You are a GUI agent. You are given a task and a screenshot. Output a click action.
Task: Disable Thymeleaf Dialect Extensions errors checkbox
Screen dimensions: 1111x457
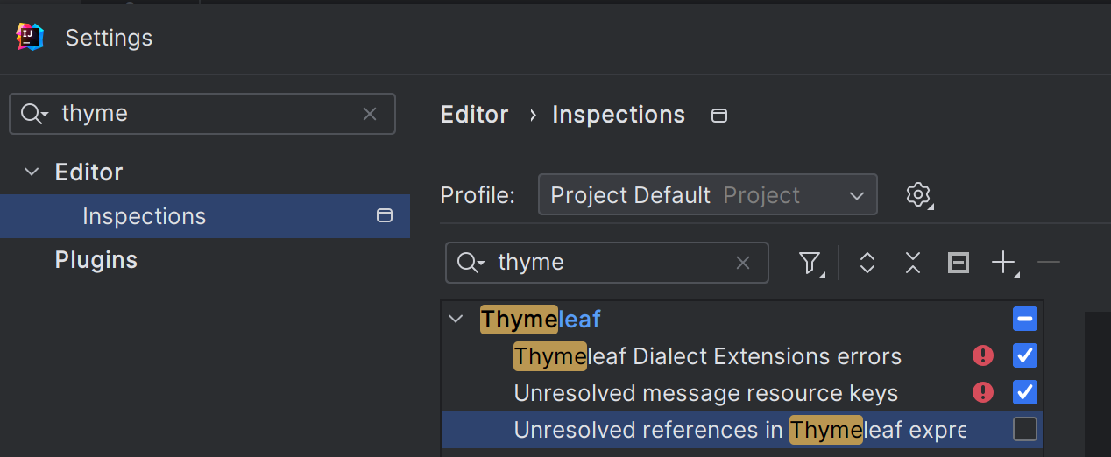[1024, 355]
